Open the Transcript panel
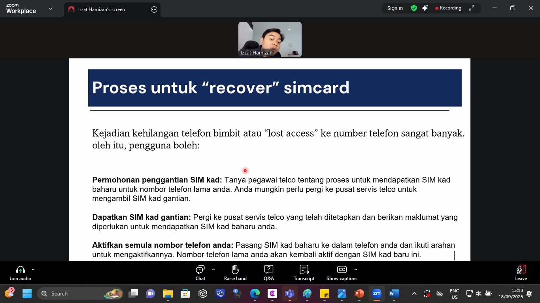This screenshot has width=540, height=303. (x=304, y=273)
